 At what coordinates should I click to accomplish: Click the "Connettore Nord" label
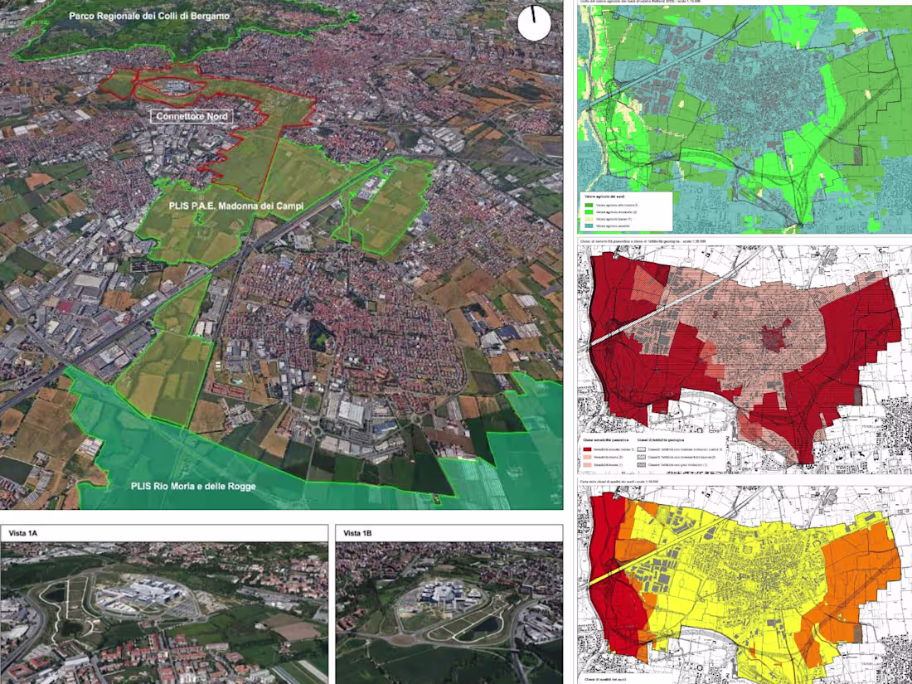(192, 116)
